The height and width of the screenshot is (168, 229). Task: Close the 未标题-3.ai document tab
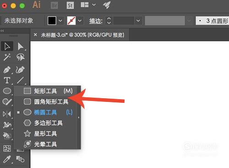(x=35, y=35)
